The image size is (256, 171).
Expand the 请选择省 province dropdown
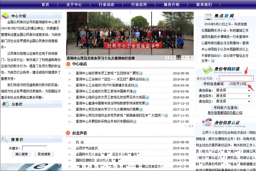tap(233, 90)
